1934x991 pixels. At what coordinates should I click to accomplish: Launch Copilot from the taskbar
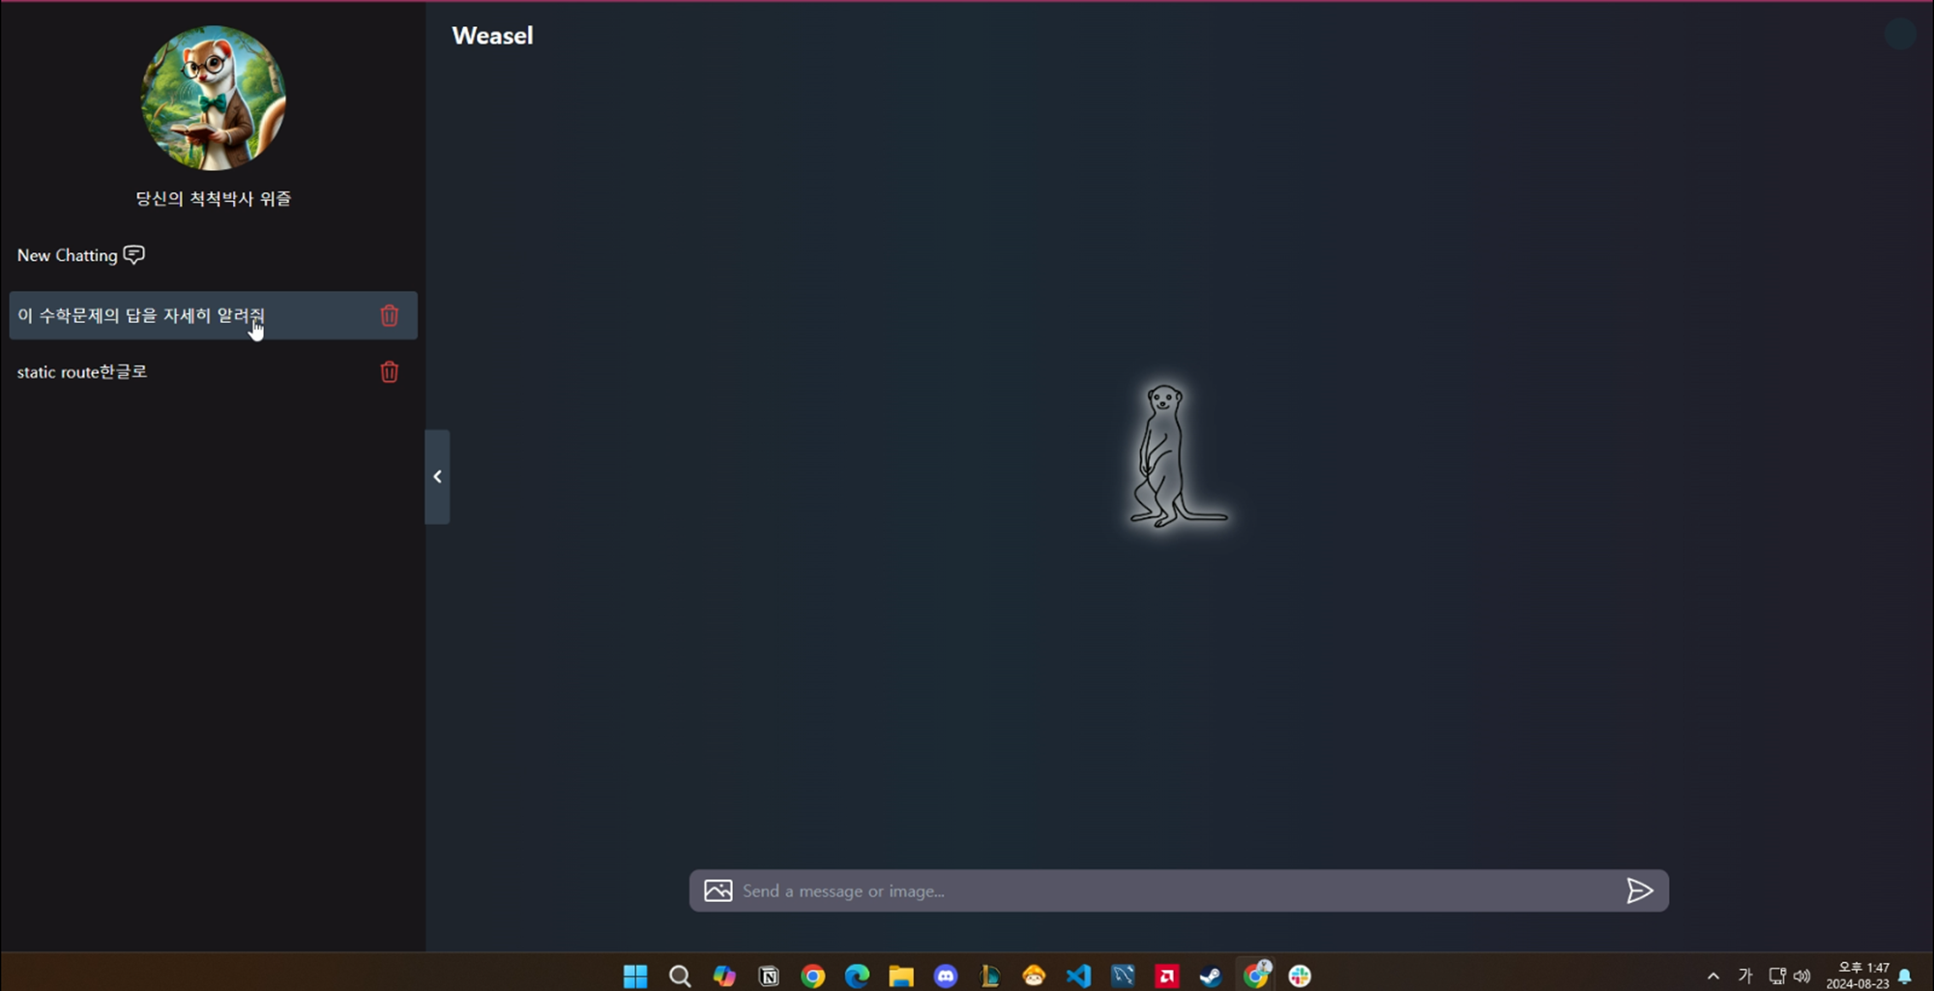click(x=724, y=976)
